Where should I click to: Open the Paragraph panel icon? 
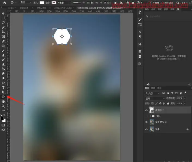[x=140, y=37]
